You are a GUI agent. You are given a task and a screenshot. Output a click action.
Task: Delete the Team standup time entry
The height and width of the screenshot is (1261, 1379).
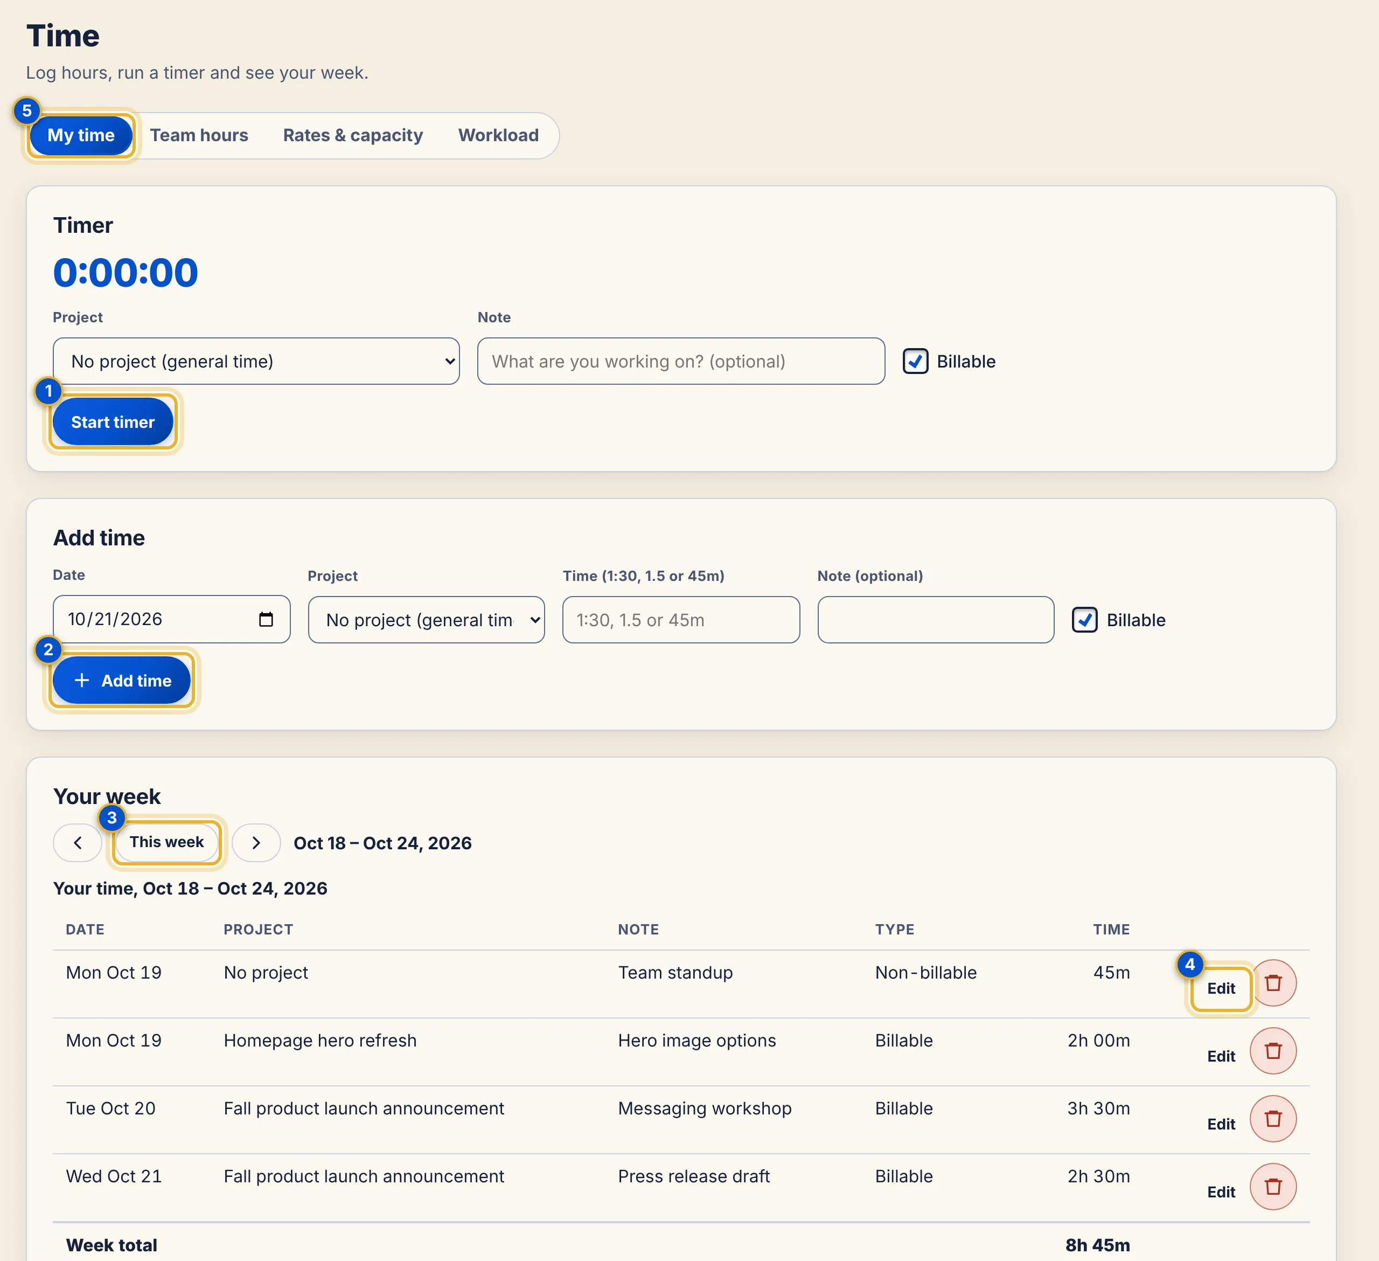pyautogui.click(x=1273, y=983)
